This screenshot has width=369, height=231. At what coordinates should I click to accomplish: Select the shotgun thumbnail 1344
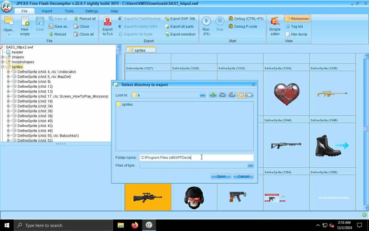point(286,146)
